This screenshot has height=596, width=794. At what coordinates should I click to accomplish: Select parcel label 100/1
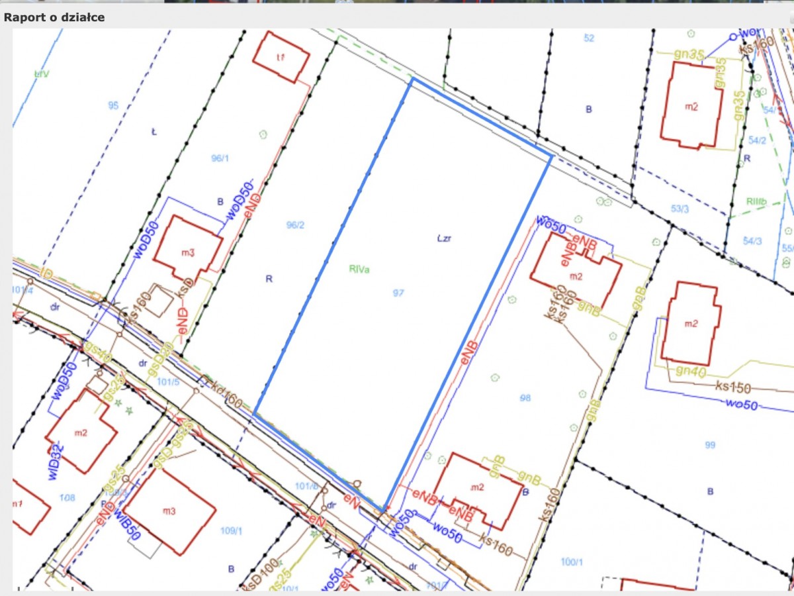[x=572, y=562]
